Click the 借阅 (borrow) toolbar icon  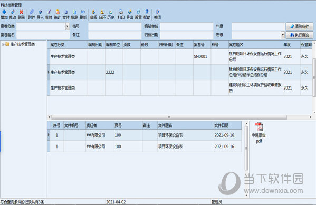pos(93,15)
